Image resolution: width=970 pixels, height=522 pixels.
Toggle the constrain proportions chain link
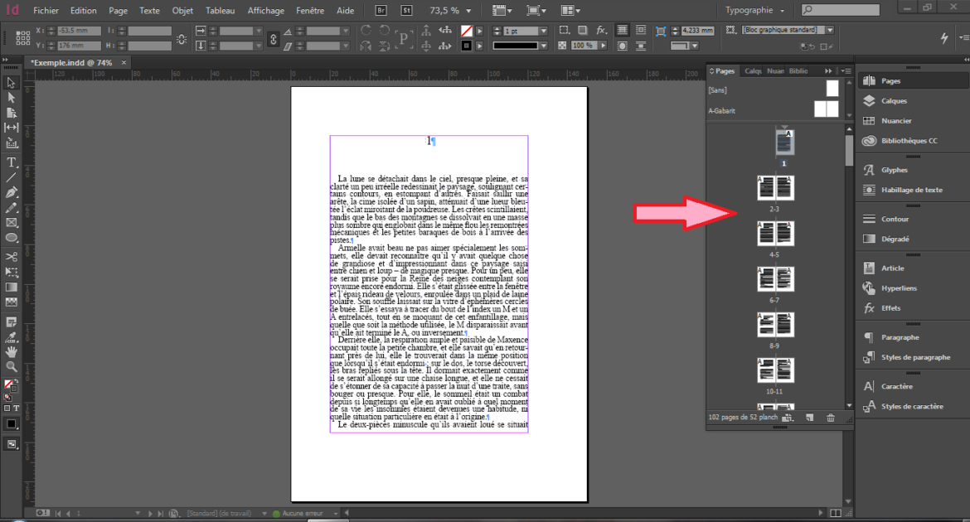[274, 38]
